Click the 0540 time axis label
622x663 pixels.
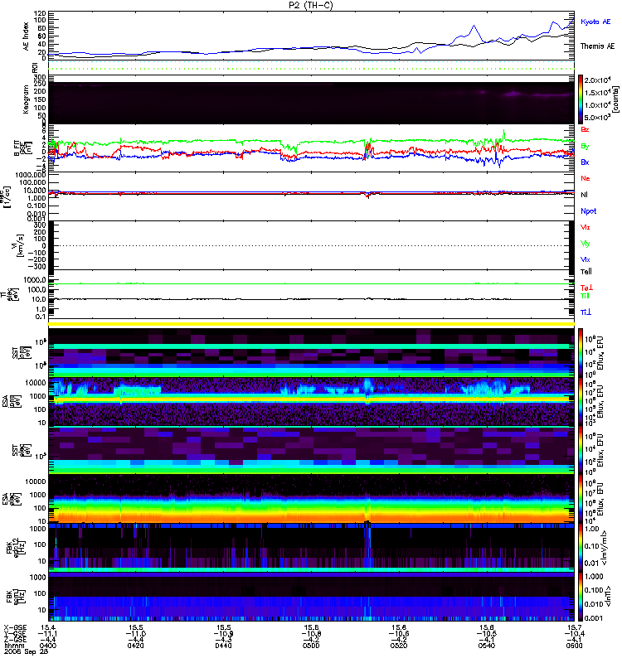point(487,646)
